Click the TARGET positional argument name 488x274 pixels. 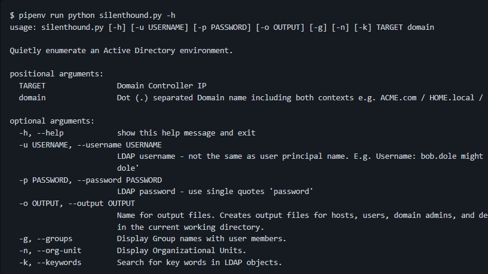tap(32, 86)
